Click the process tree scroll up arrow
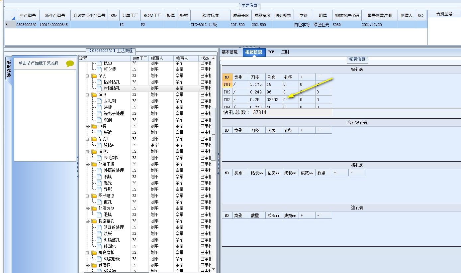 coord(214,59)
